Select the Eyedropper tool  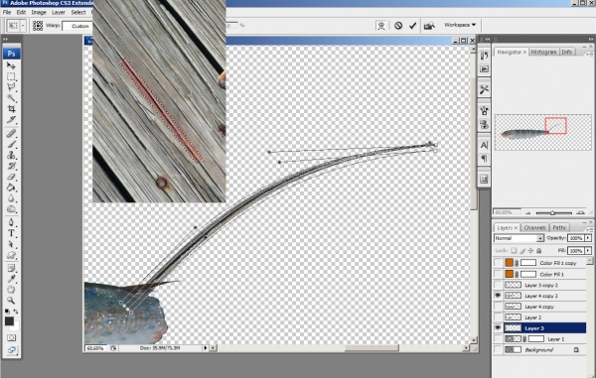[11, 279]
